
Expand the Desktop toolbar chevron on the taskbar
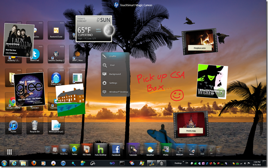click(184, 162)
